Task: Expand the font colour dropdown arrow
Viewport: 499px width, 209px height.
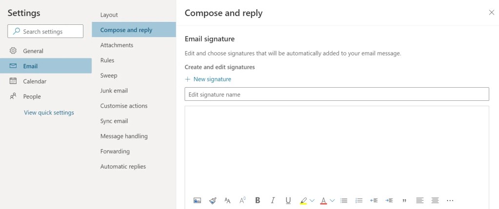Action: click(332, 200)
